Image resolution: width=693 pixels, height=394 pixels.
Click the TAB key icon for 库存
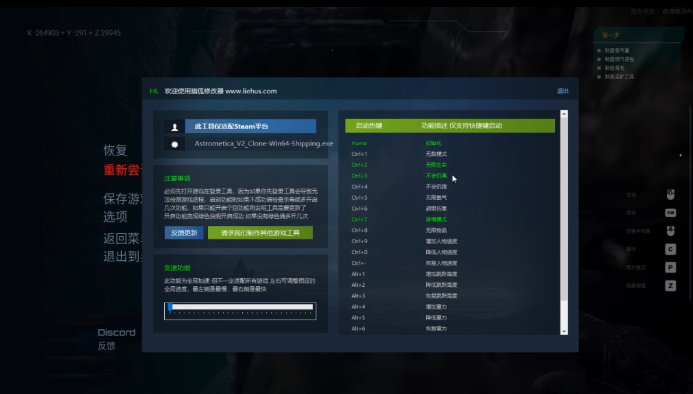[670, 213]
